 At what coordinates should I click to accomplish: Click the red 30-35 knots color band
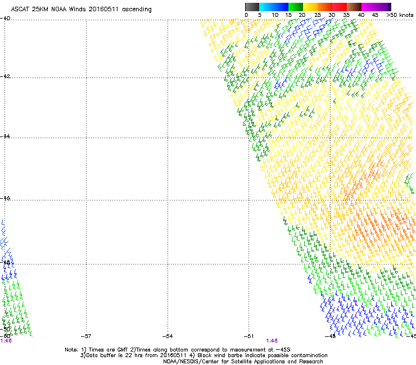340,7
